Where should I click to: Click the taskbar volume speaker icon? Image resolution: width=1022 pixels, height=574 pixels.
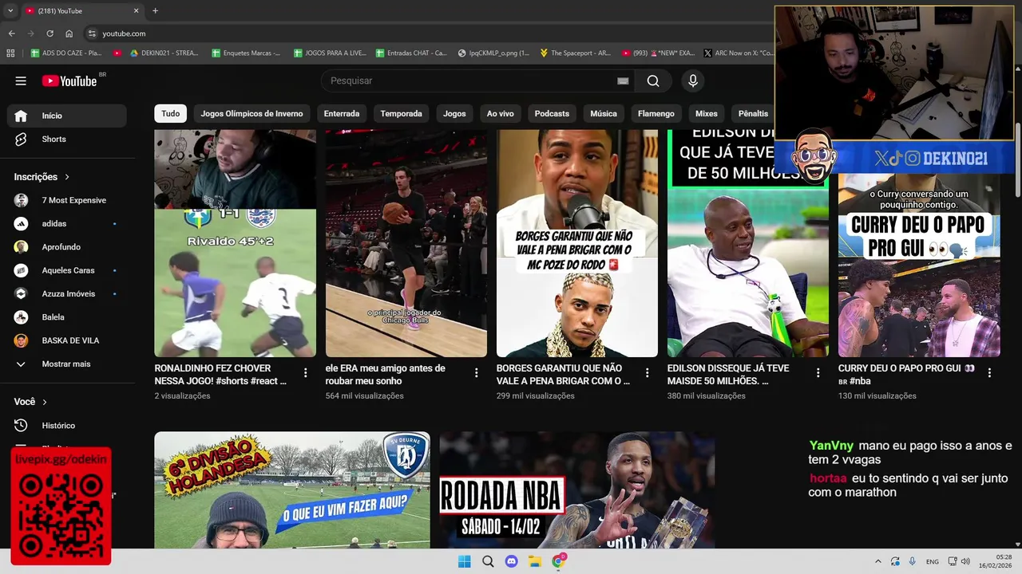tap(965, 561)
